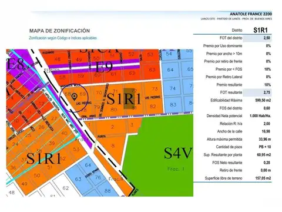Select the FOT del distrito value 2,50
The height and width of the screenshot is (212, 282).
pos(267,38)
